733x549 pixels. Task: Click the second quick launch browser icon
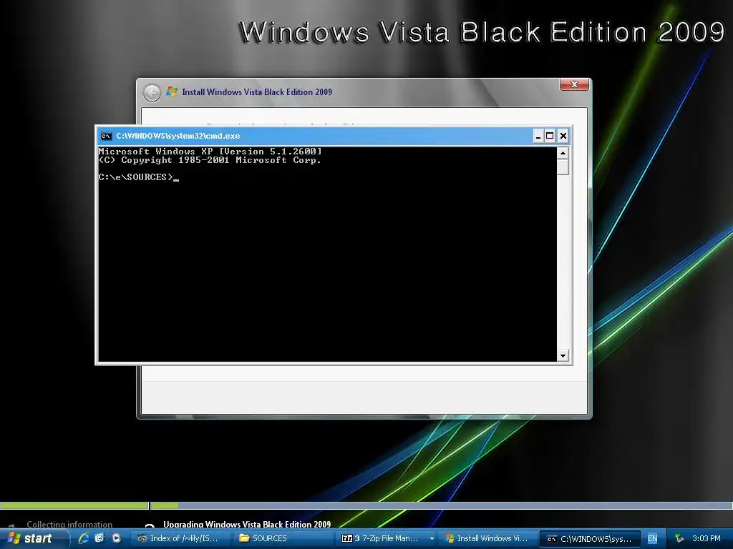point(99,538)
